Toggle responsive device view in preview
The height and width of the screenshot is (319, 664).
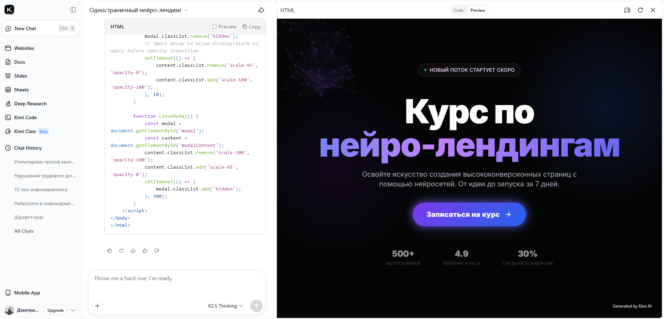(x=627, y=10)
